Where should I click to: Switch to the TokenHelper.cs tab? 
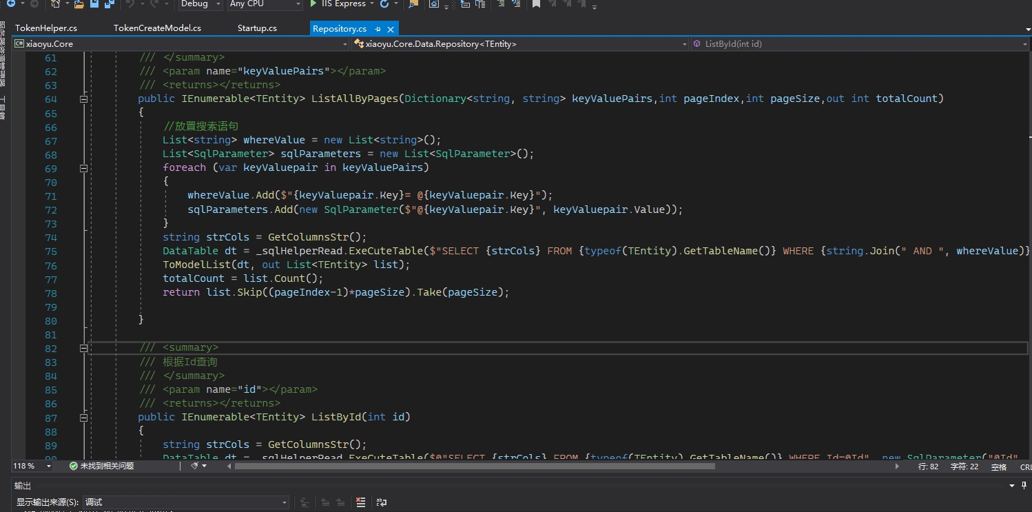(46, 28)
